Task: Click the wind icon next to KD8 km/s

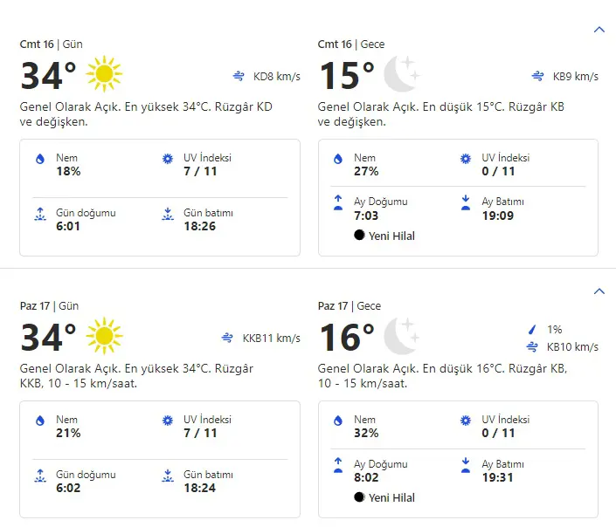Action: click(239, 77)
